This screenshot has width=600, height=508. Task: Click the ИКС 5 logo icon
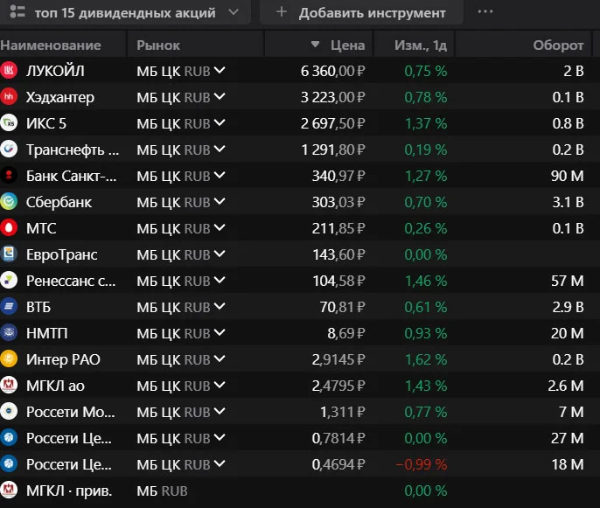pos(9,123)
